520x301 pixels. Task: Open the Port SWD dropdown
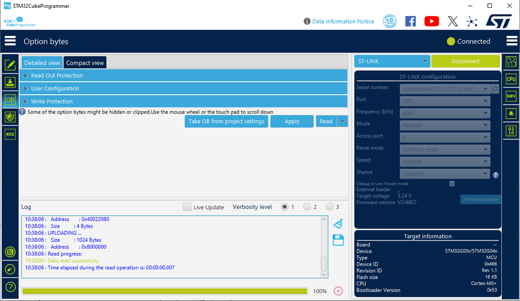click(x=444, y=101)
